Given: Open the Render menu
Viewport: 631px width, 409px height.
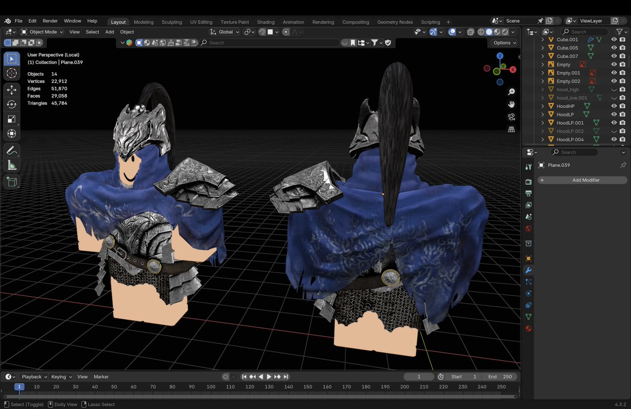Looking at the screenshot, I should [x=50, y=21].
